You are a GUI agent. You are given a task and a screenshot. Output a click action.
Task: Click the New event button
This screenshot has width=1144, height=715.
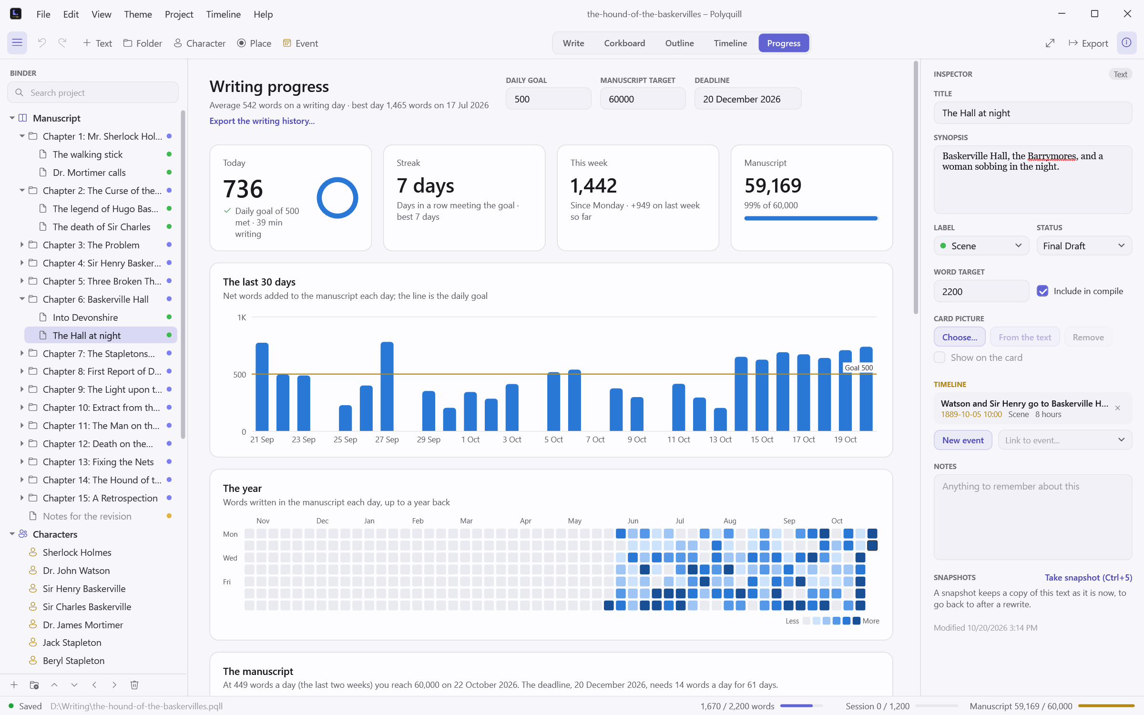click(x=963, y=440)
